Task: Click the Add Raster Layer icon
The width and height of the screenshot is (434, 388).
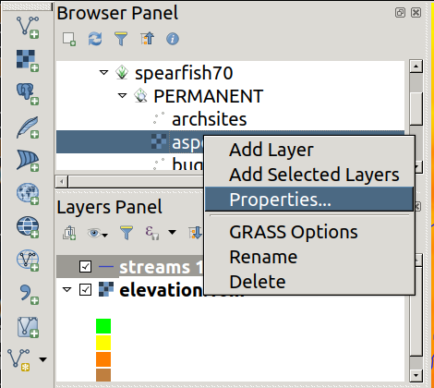Action: coord(28,61)
